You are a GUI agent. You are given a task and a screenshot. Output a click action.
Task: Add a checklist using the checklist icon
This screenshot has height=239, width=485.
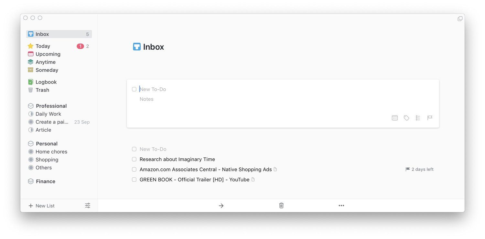[x=418, y=118]
